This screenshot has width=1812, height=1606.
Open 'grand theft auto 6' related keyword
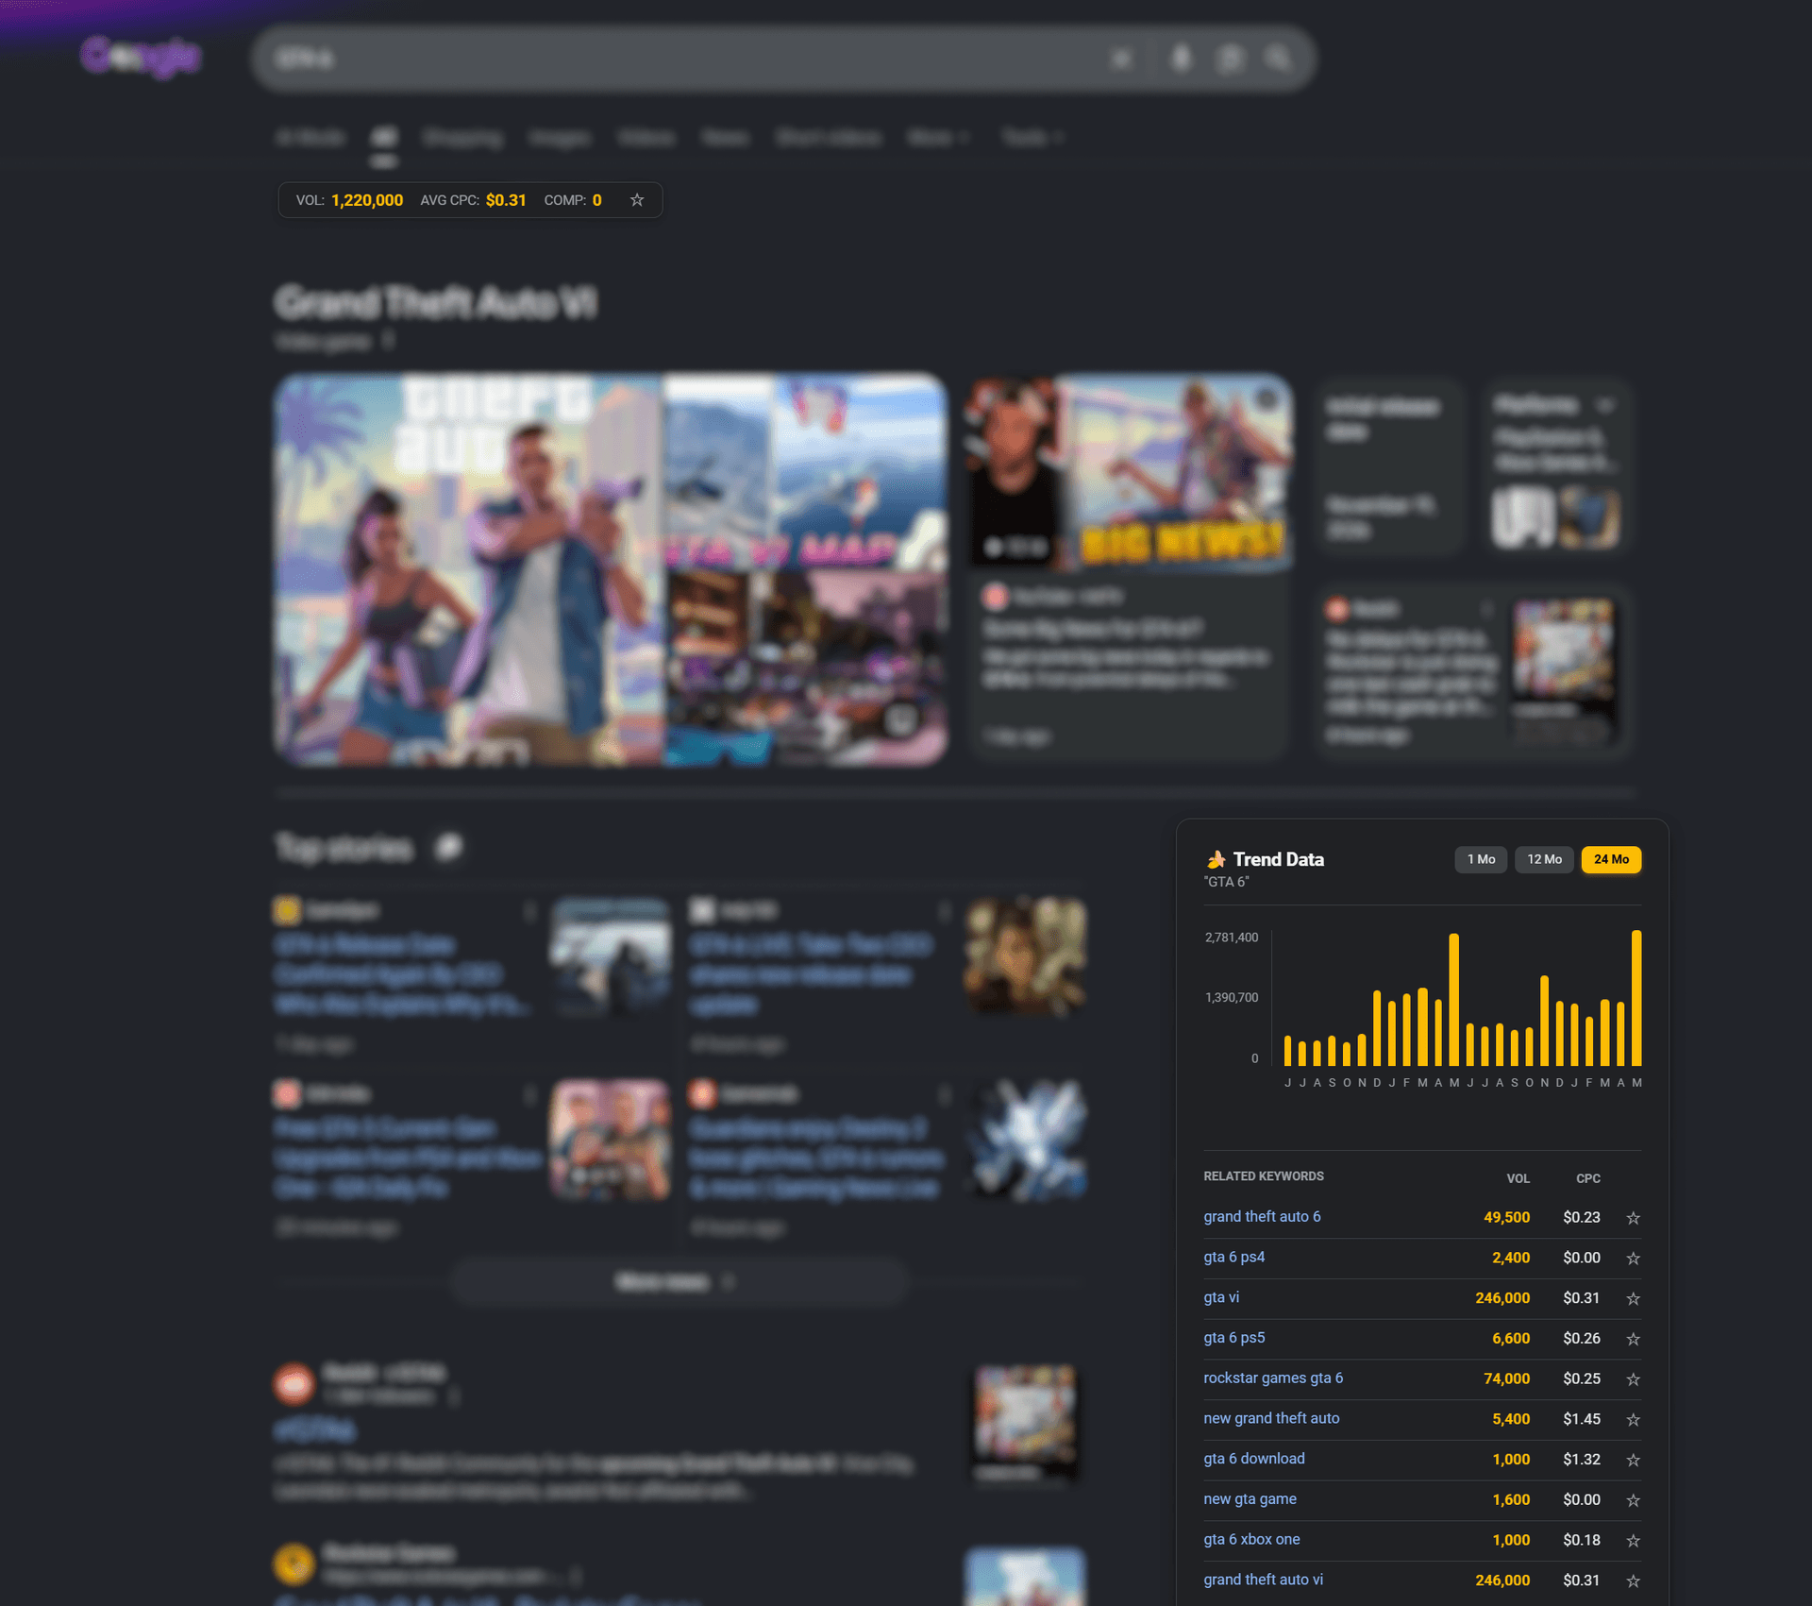click(1262, 1217)
